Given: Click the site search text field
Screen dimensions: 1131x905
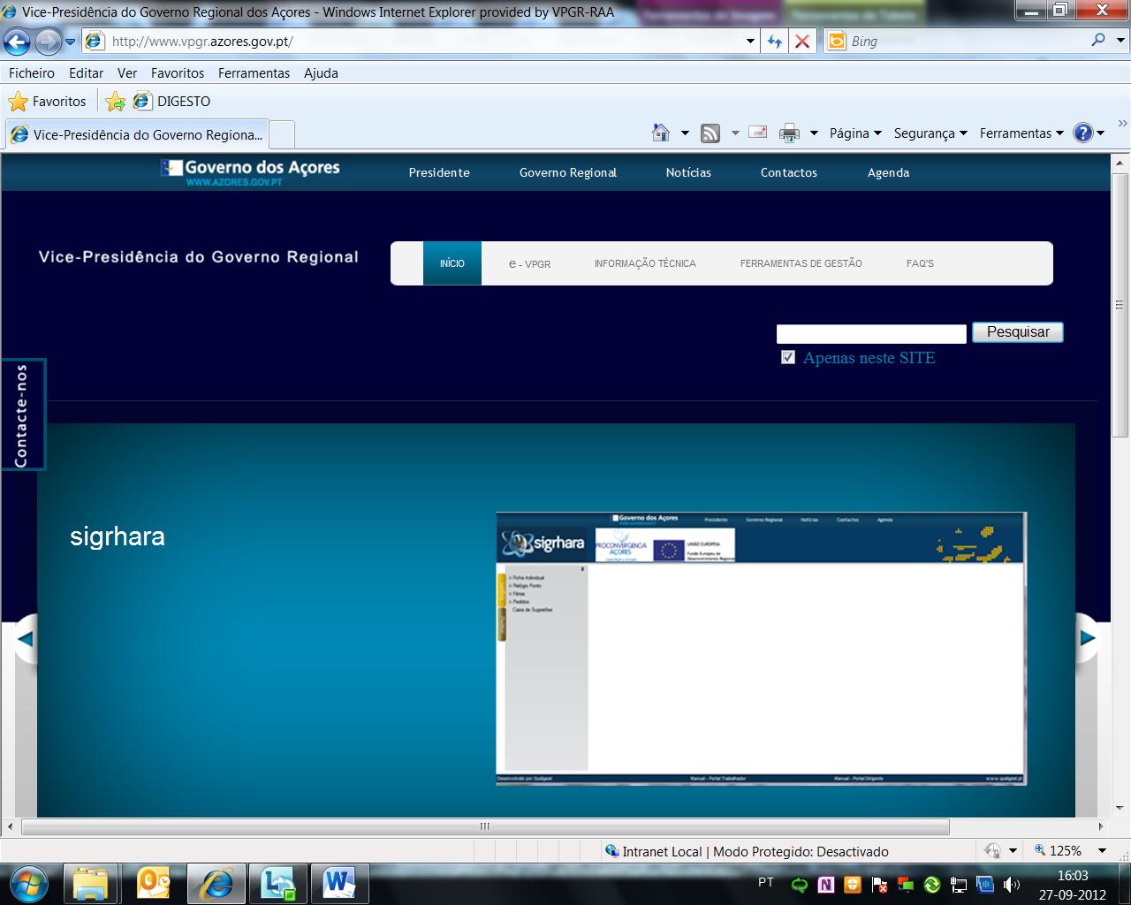Looking at the screenshot, I should pos(870,333).
